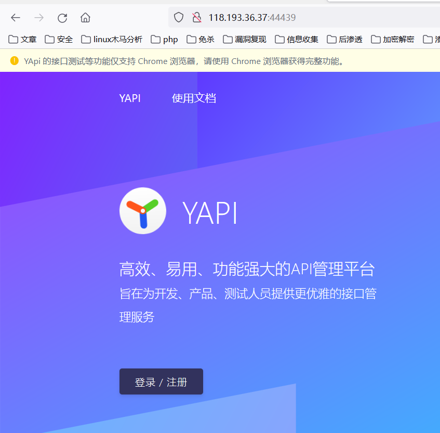Click the YAPI navigation link
Viewport: 440px width, 433px height.
click(x=130, y=98)
